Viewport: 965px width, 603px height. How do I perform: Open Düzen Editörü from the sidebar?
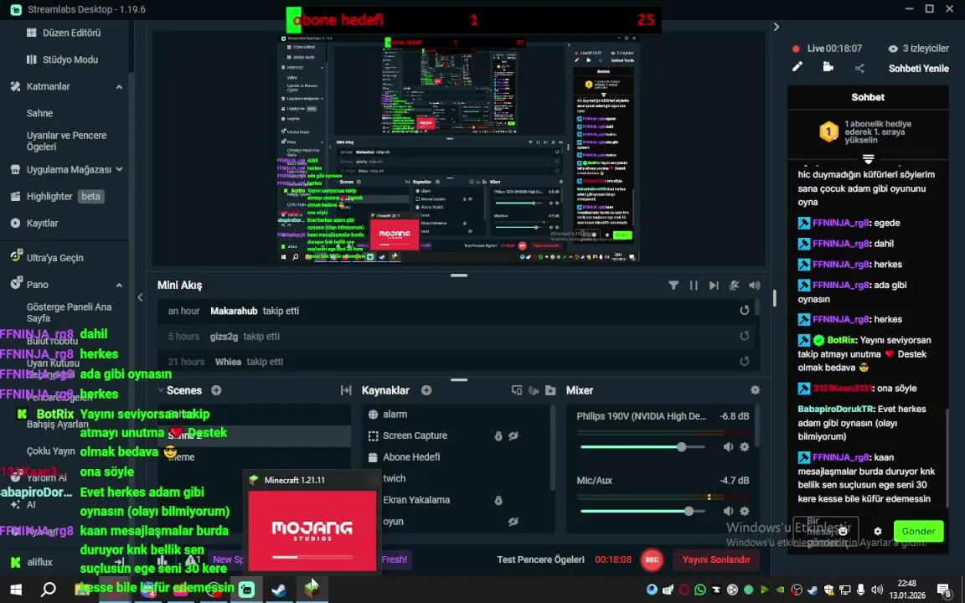65,33
